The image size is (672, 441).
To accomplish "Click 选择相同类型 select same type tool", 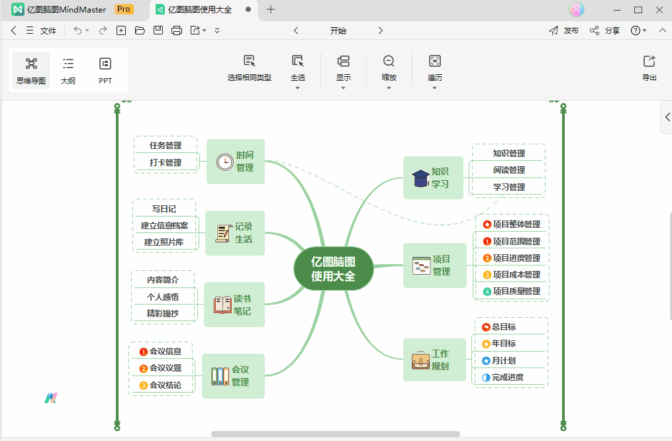I will (250, 68).
